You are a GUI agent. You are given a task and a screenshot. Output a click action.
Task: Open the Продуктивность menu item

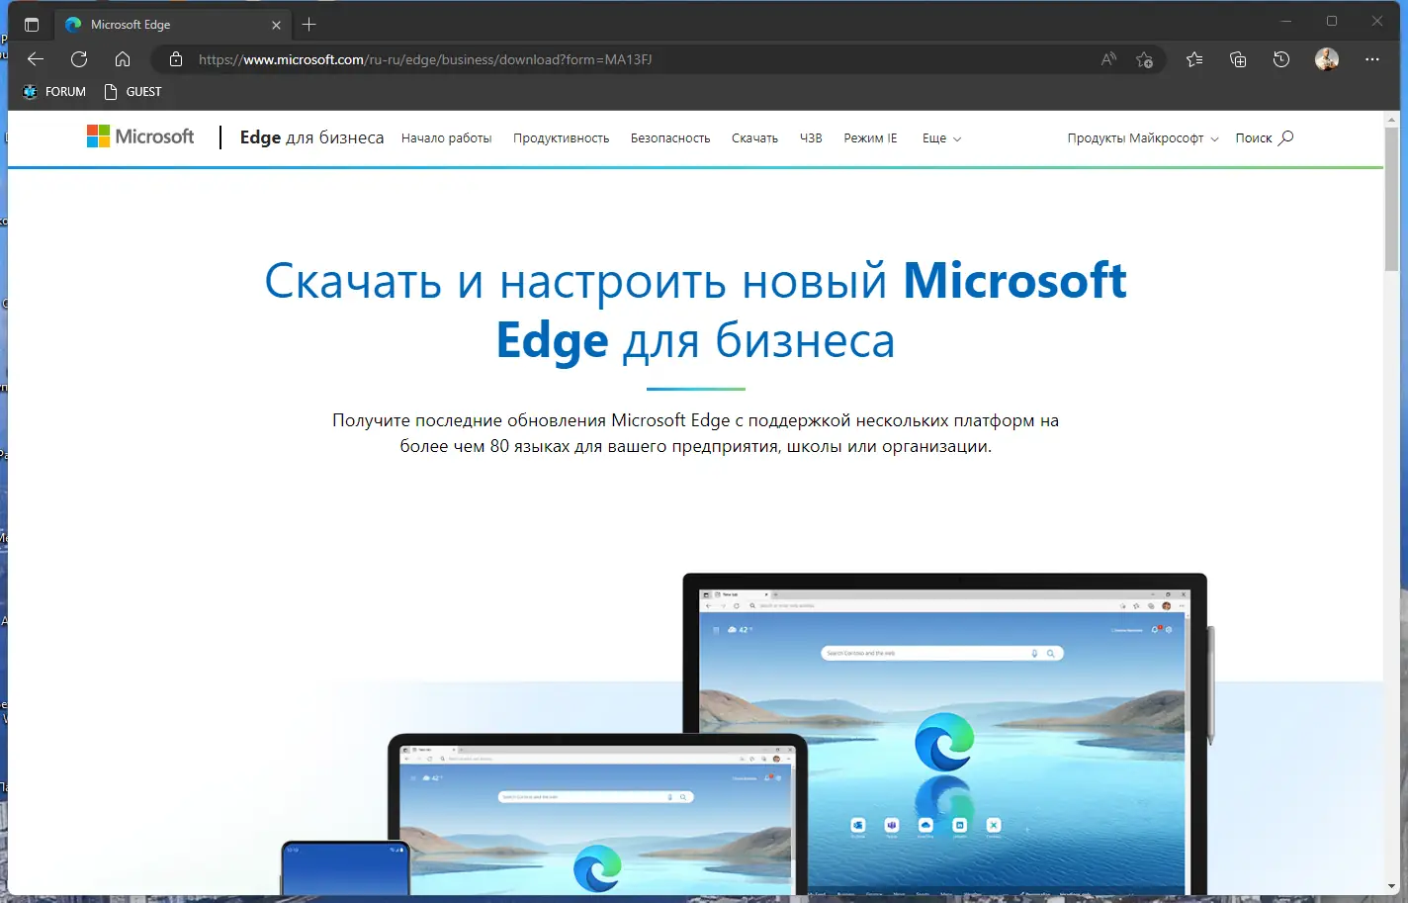tap(562, 138)
